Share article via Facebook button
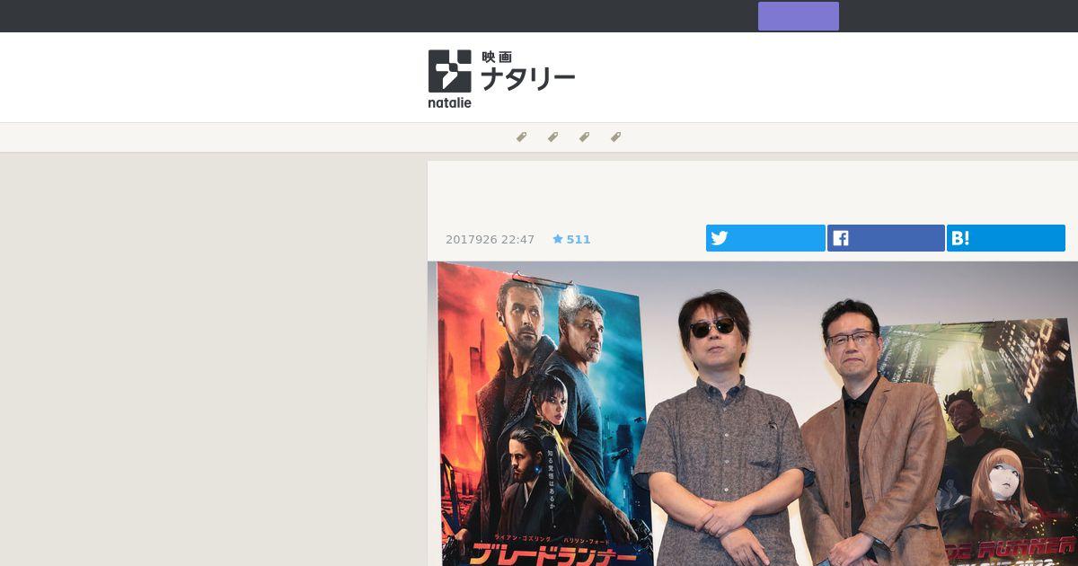This screenshot has width=1078, height=566. tap(886, 238)
